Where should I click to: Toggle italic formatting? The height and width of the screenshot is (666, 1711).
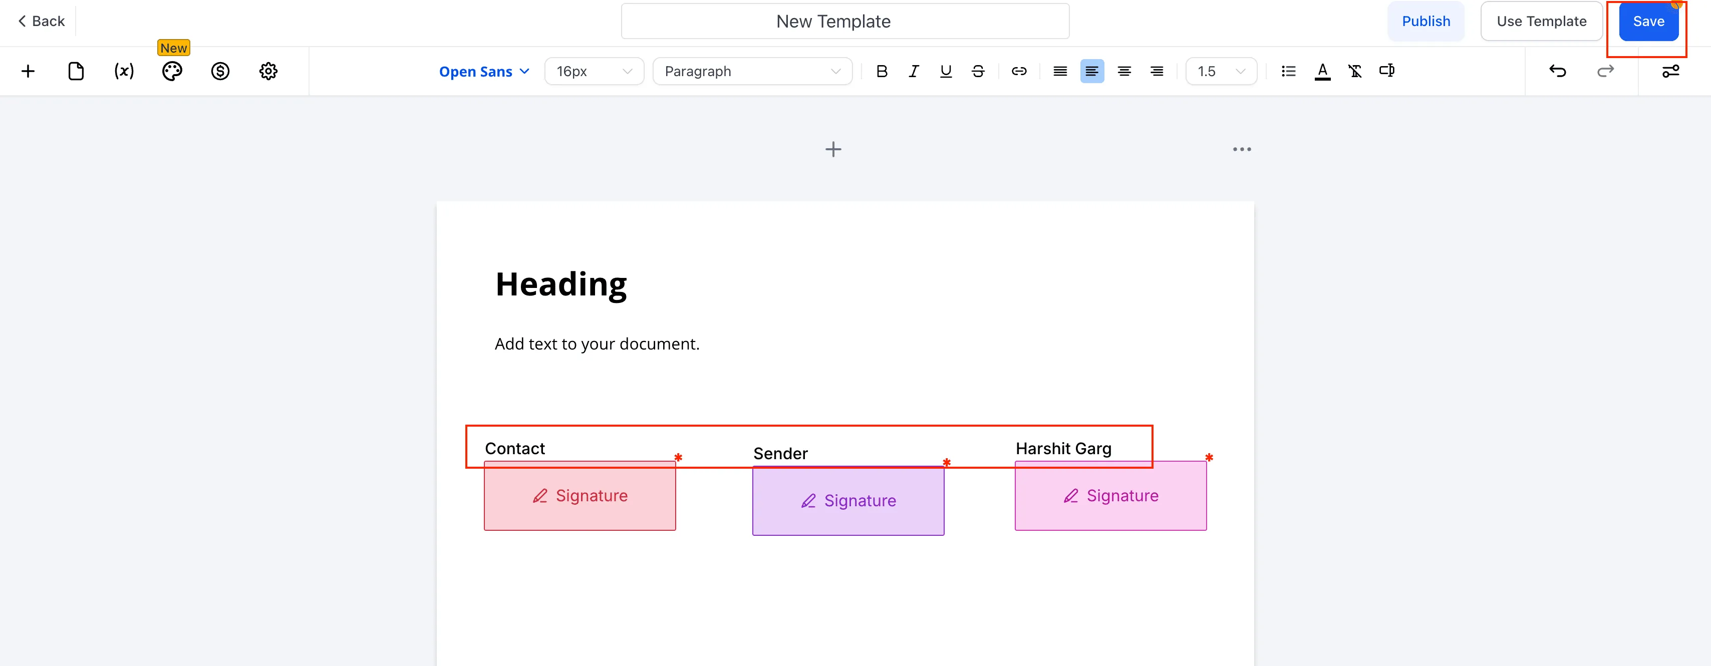pos(913,71)
